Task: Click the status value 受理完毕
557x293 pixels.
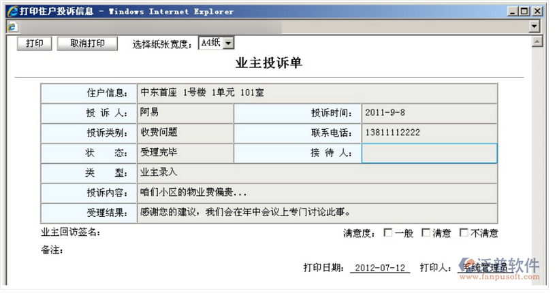Action: click(159, 152)
